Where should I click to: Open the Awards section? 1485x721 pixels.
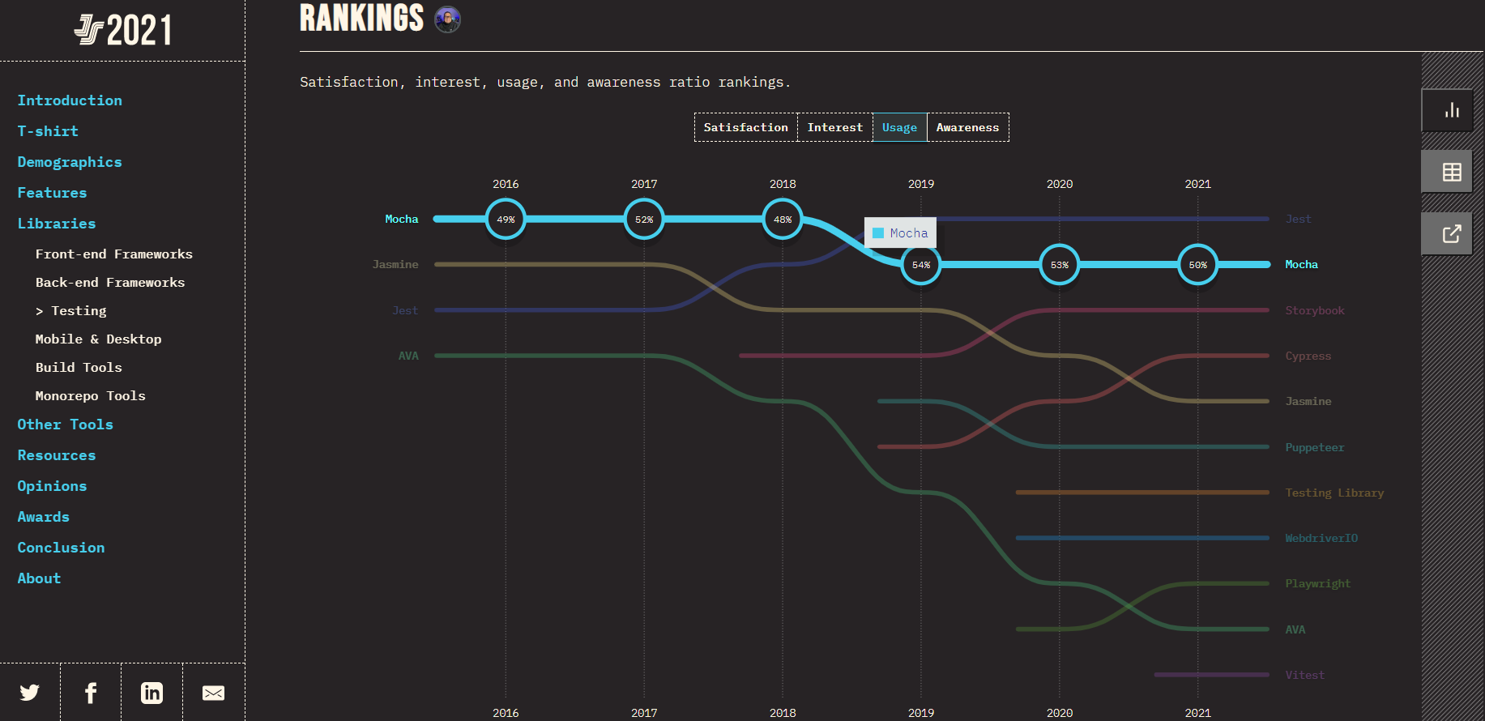pyautogui.click(x=44, y=517)
